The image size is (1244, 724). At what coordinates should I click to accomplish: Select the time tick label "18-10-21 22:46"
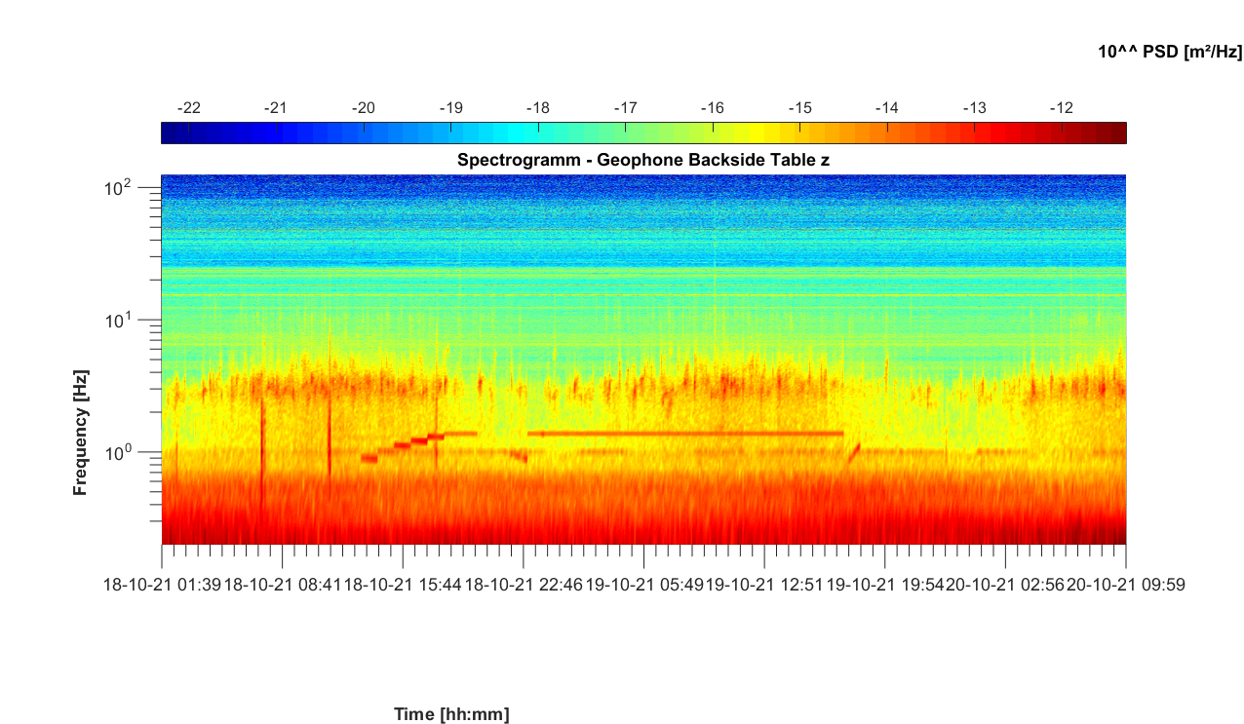tap(525, 585)
